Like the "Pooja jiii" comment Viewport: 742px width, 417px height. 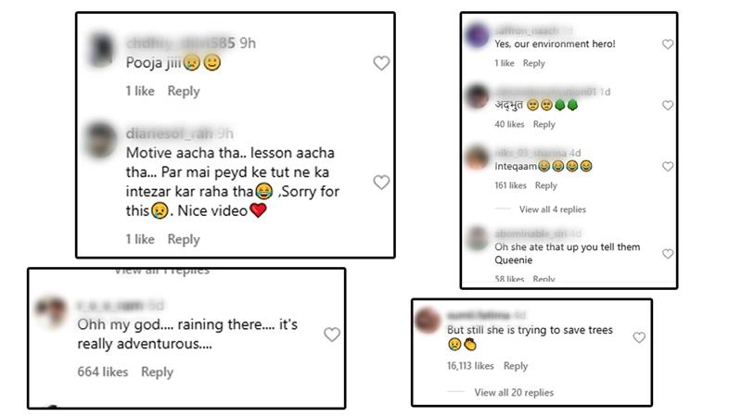coord(380,63)
